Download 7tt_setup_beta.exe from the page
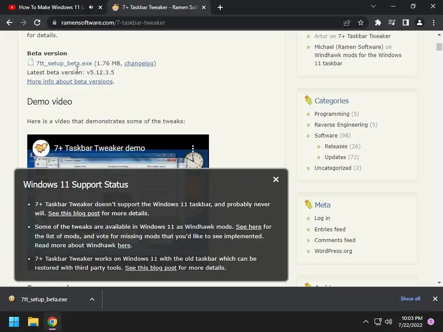 click(x=64, y=63)
